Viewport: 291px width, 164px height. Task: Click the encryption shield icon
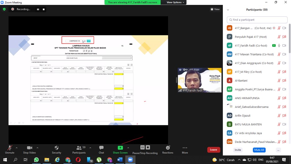[4, 9]
